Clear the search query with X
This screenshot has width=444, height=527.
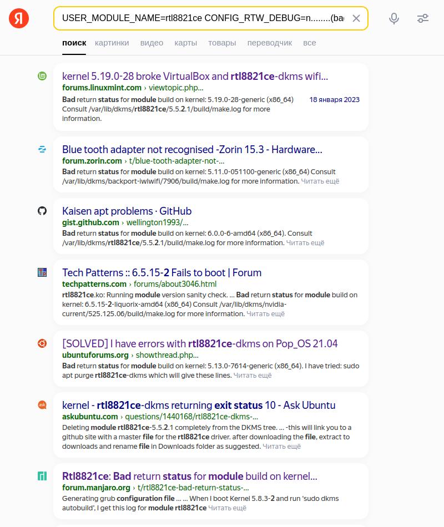click(356, 18)
